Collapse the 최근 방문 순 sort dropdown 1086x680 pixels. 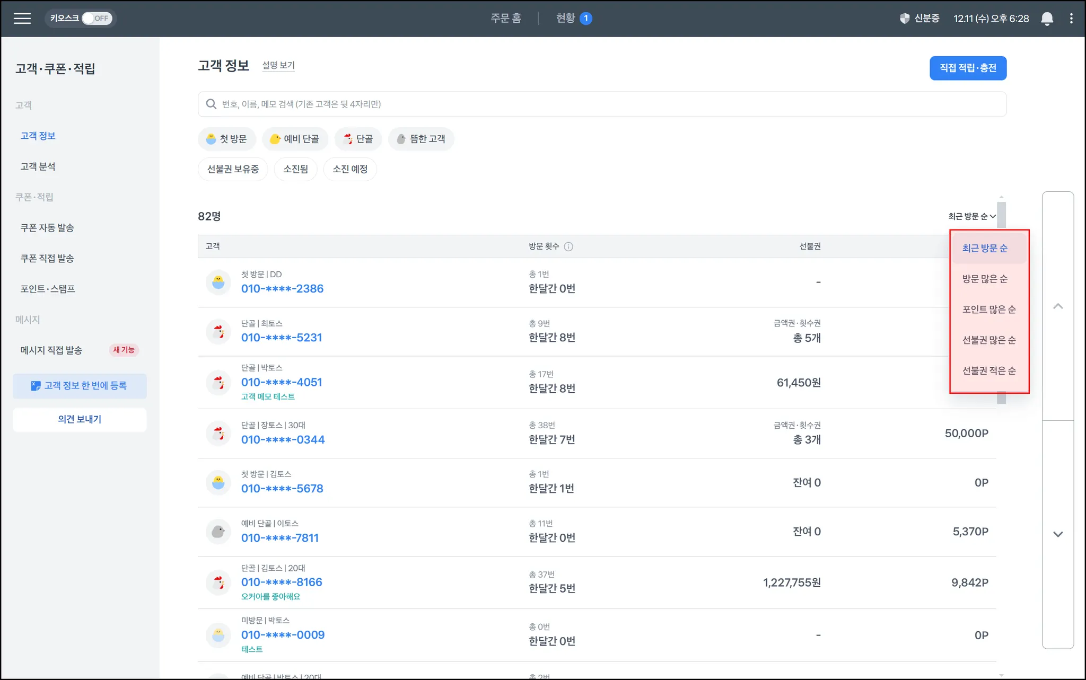point(972,216)
